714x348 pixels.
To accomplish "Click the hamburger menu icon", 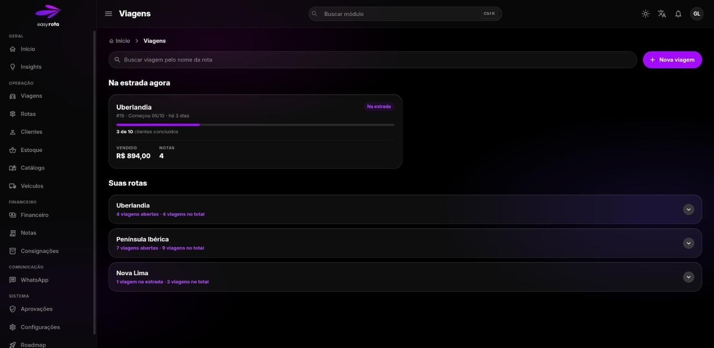I will 108,14.
